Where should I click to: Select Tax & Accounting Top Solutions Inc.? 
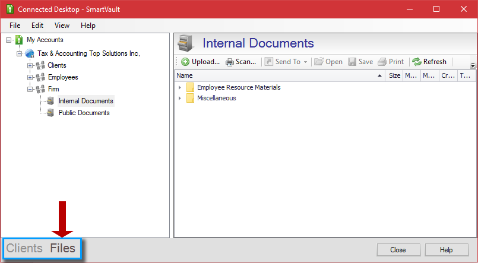(88, 53)
